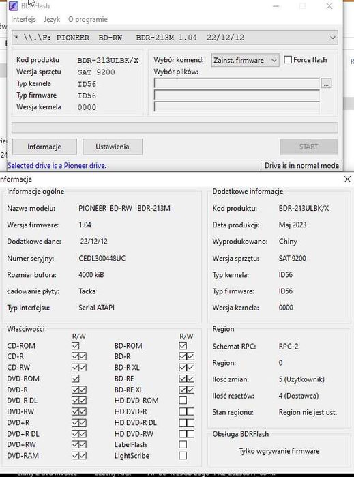The width and height of the screenshot is (354, 477).
Task: Click the HD DVD-ROM read checkbox
Action: click(183, 401)
